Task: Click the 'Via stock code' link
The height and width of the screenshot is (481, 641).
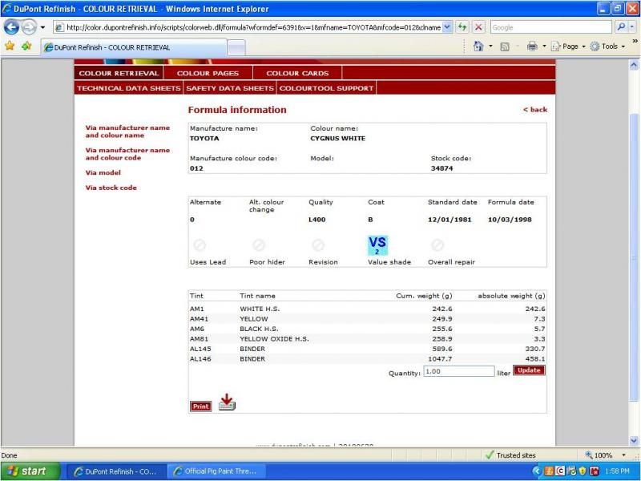Action: tap(111, 188)
